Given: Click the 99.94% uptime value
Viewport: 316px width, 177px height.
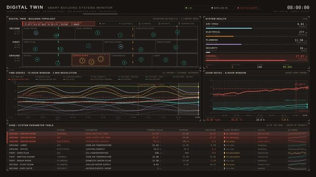Looking at the screenshot, I should [x=287, y=67].
